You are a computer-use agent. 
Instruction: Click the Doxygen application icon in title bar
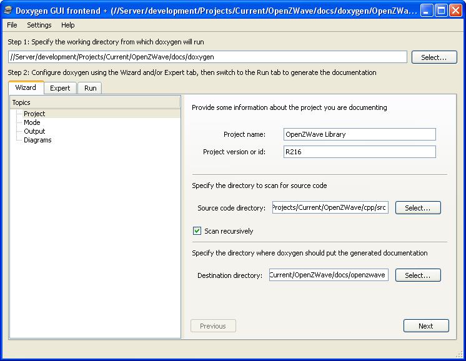(8, 11)
